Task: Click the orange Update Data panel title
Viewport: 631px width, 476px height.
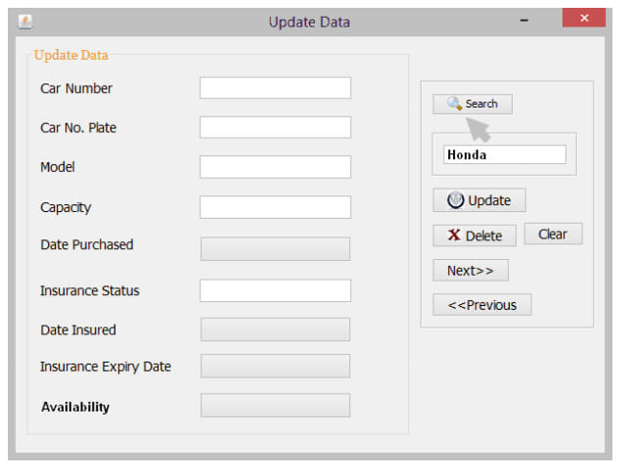Action: coord(70,55)
